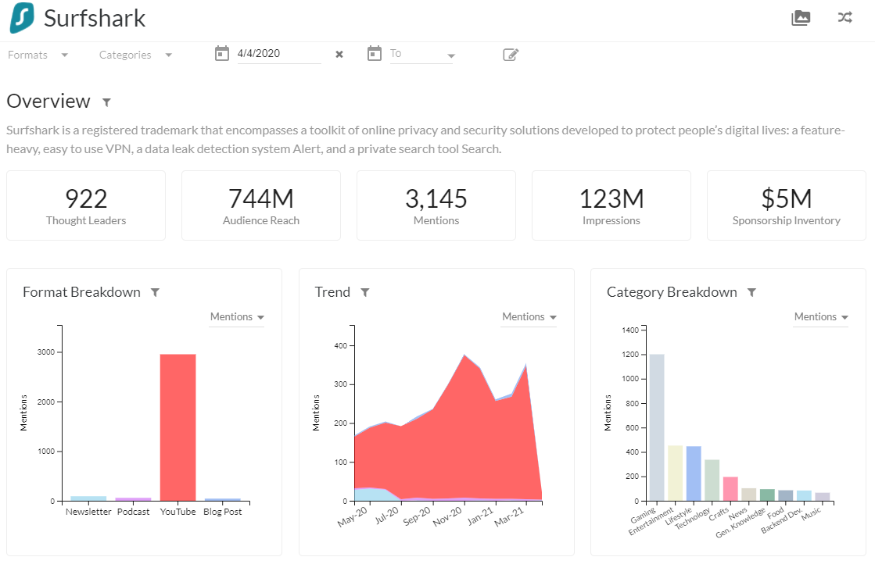Viewport: 875px width, 582px height.
Task: Click the Overview heading
Action: coord(48,102)
